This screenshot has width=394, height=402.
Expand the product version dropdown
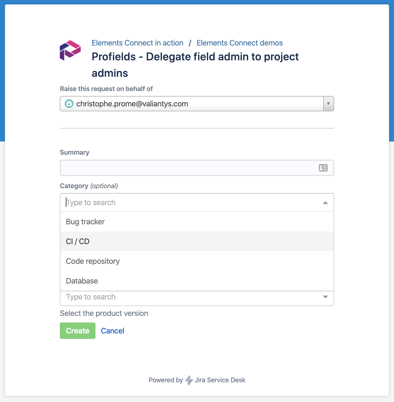pos(325,297)
